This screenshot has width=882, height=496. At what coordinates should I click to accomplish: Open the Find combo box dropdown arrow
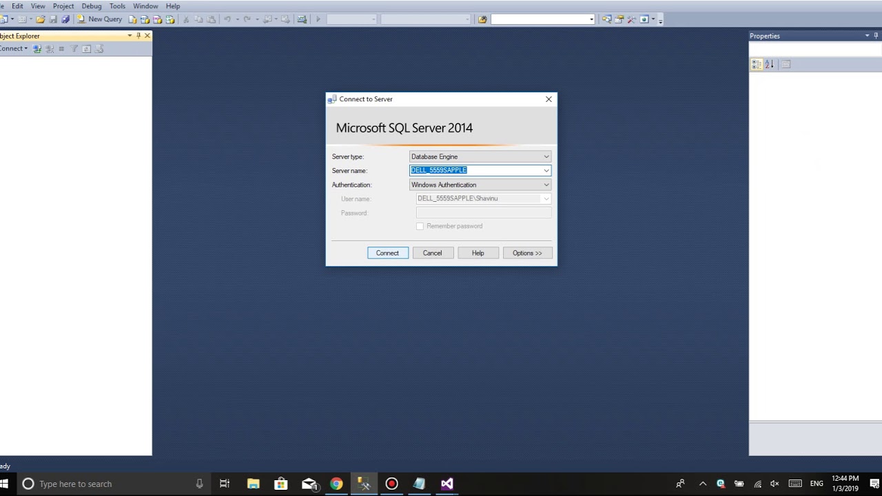[x=591, y=19]
